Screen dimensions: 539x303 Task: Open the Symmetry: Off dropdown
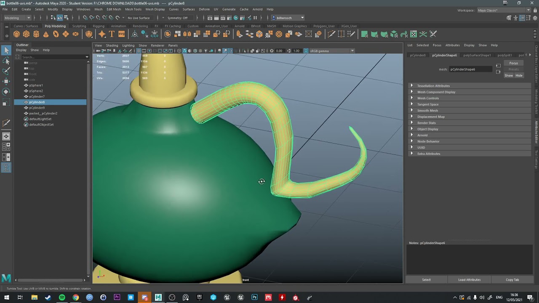[180, 18]
